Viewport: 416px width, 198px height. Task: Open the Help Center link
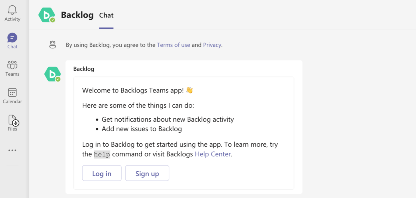tap(213, 154)
